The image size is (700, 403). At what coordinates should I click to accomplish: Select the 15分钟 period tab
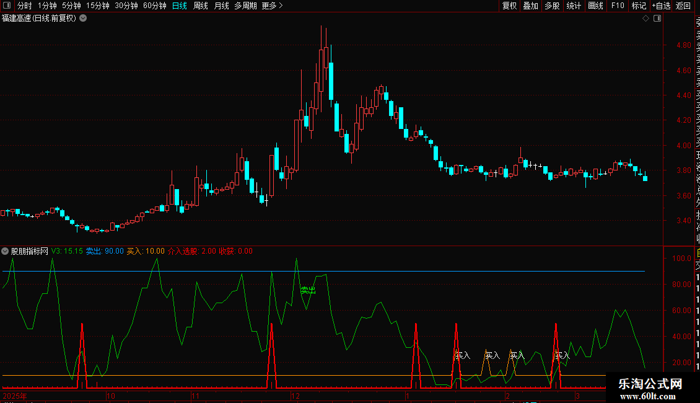tap(98, 6)
